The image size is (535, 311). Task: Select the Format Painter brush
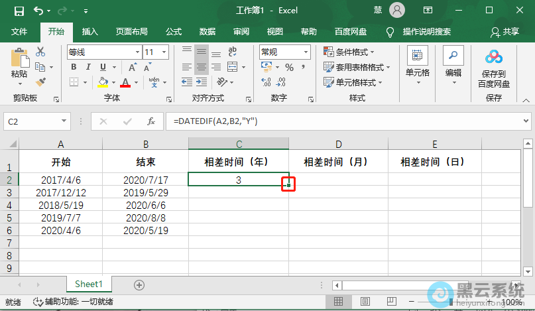[x=40, y=82]
